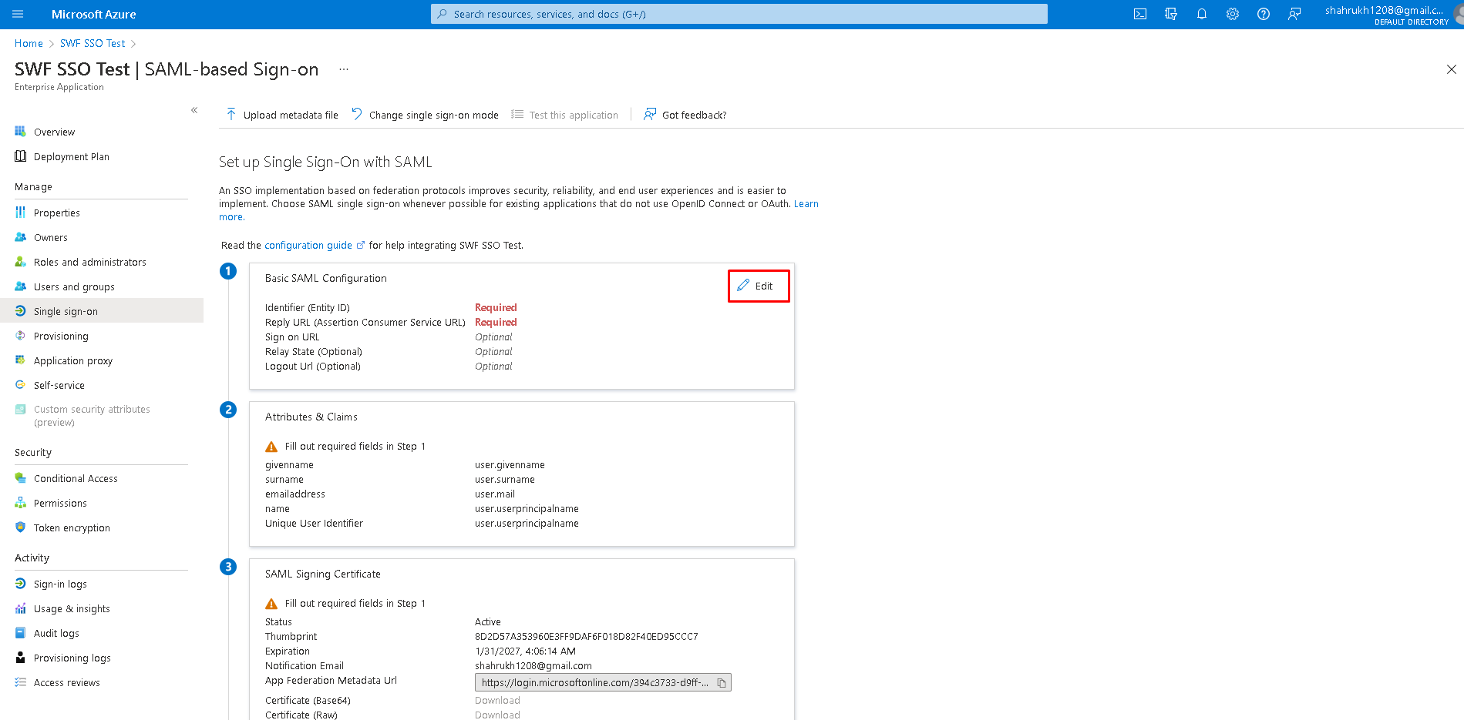1464x720 pixels.
Task: Open the feedback icon in top bar
Action: [x=1294, y=14]
